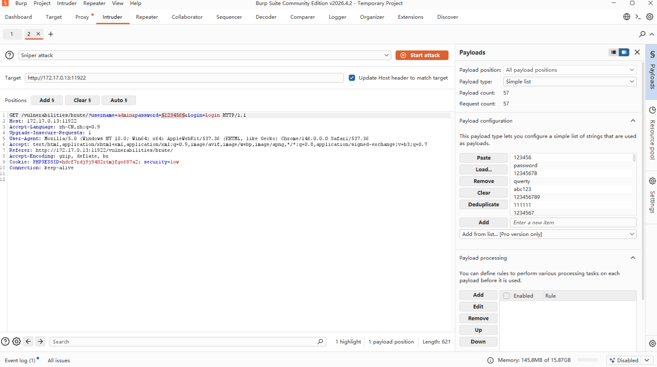Click the Target URL field

pyautogui.click(x=184, y=78)
